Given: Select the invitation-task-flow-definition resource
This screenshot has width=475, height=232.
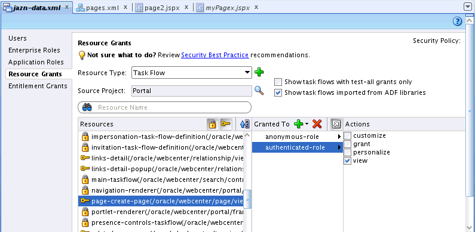Looking at the screenshot, I should coord(161,147).
